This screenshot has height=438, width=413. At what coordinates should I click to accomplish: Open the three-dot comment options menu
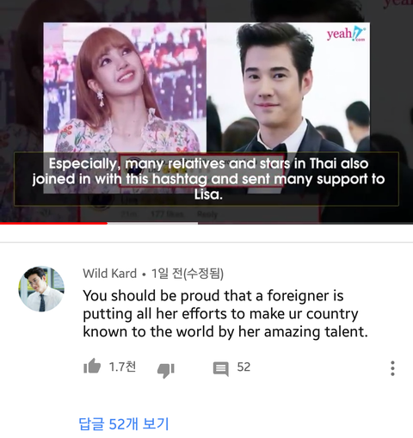pos(392,368)
